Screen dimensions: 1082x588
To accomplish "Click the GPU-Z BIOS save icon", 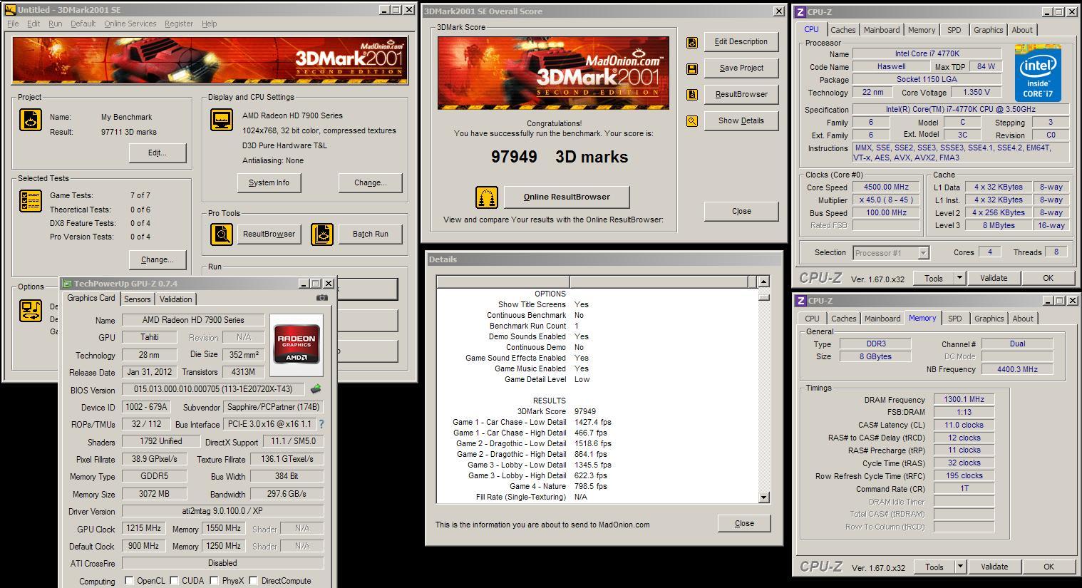I will tap(316, 389).
